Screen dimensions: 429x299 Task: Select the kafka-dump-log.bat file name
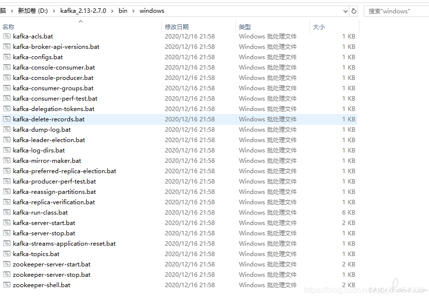(x=42, y=130)
